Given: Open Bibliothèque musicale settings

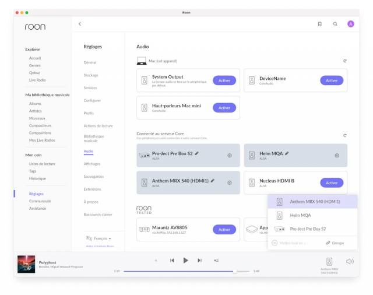Looking at the screenshot, I should coord(94,138).
